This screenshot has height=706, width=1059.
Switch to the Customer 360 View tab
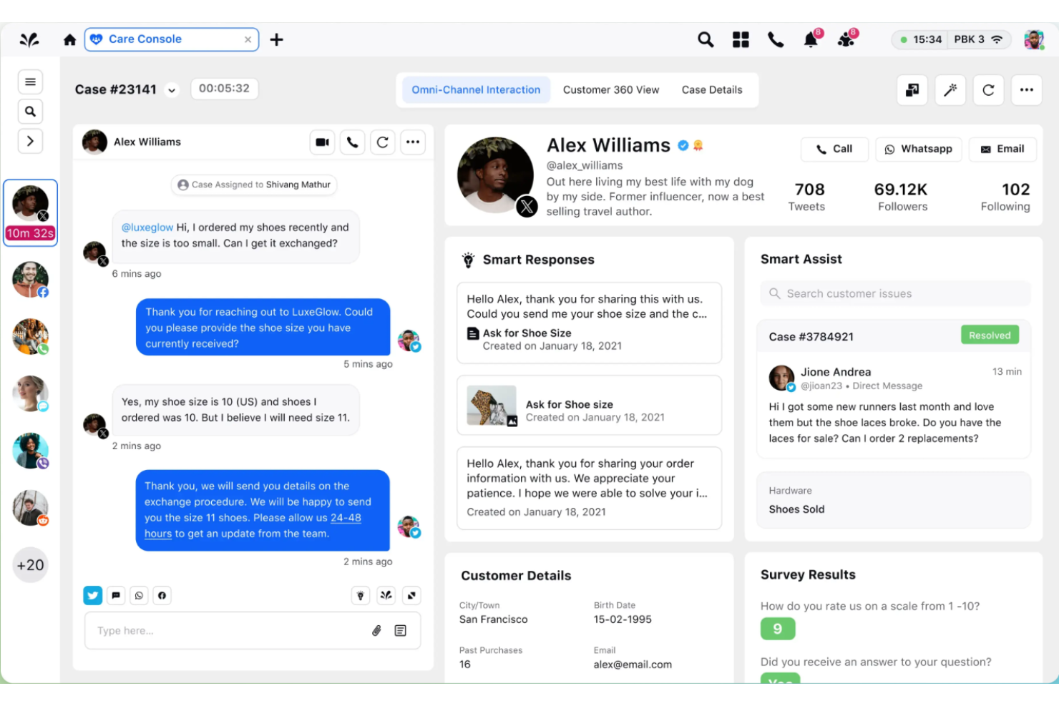611,89
